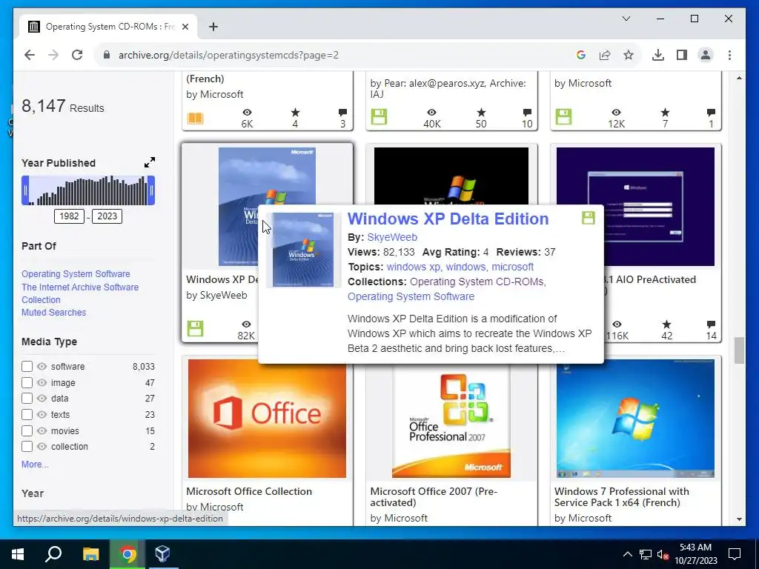
Task: Open Chrome three-dot menu
Action: click(x=729, y=55)
